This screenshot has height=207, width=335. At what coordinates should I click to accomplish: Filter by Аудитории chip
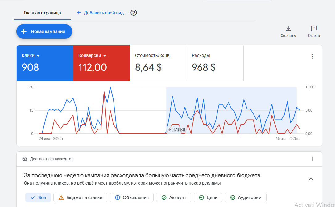[x=246, y=197]
